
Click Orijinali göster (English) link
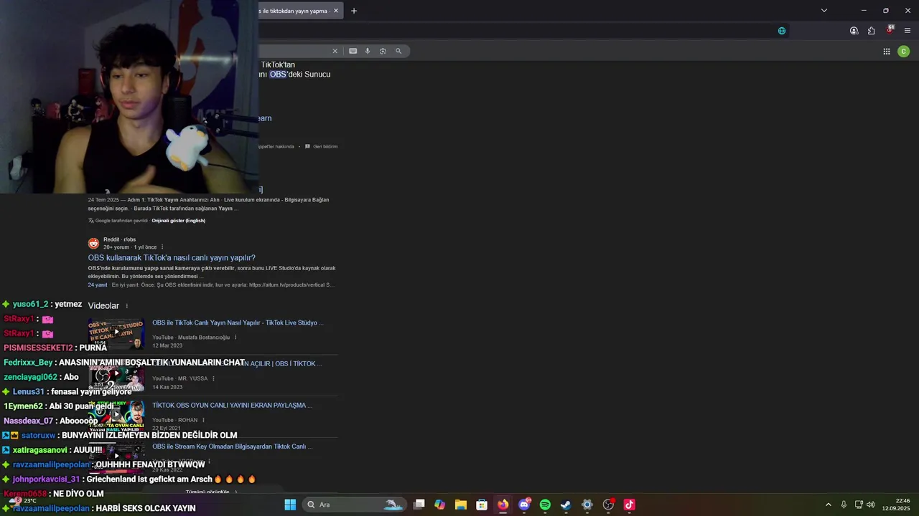point(178,221)
